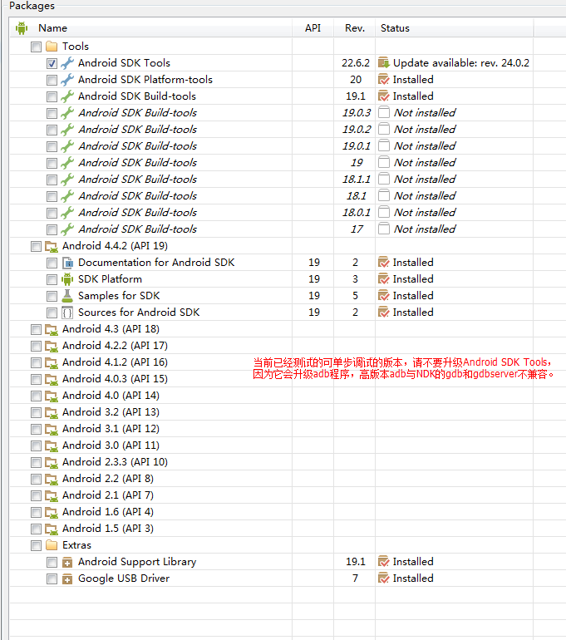This screenshot has height=640, width=566.
Task: Click the installed status icon for Google USB Driver
Action: (x=384, y=578)
